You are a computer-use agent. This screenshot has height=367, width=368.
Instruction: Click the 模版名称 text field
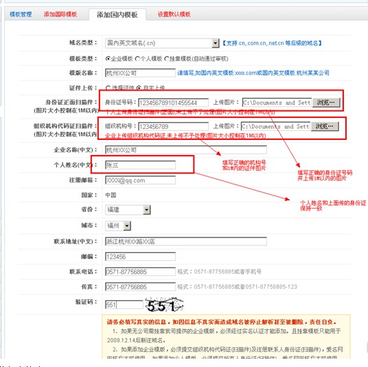pyautogui.click(x=140, y=73)
